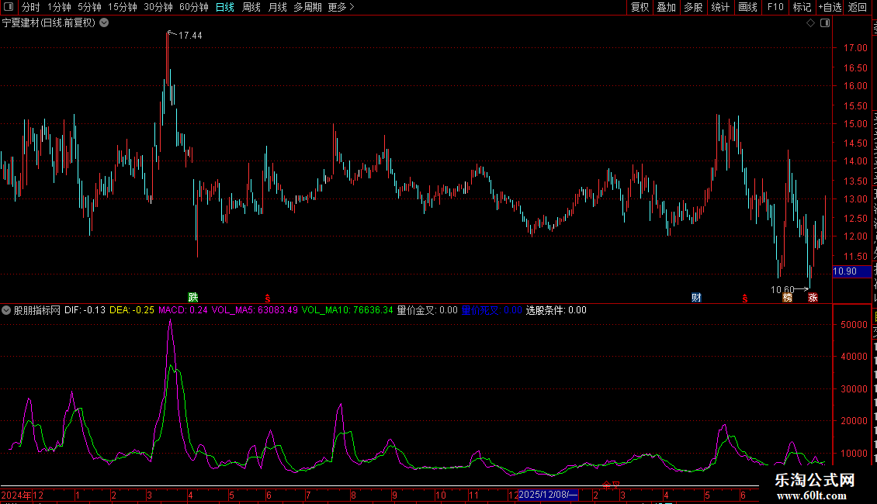Click the DIF: -0.13 readout
Image resolution: width=877 pixels, height=504 pixels.
tap(85, 310)
